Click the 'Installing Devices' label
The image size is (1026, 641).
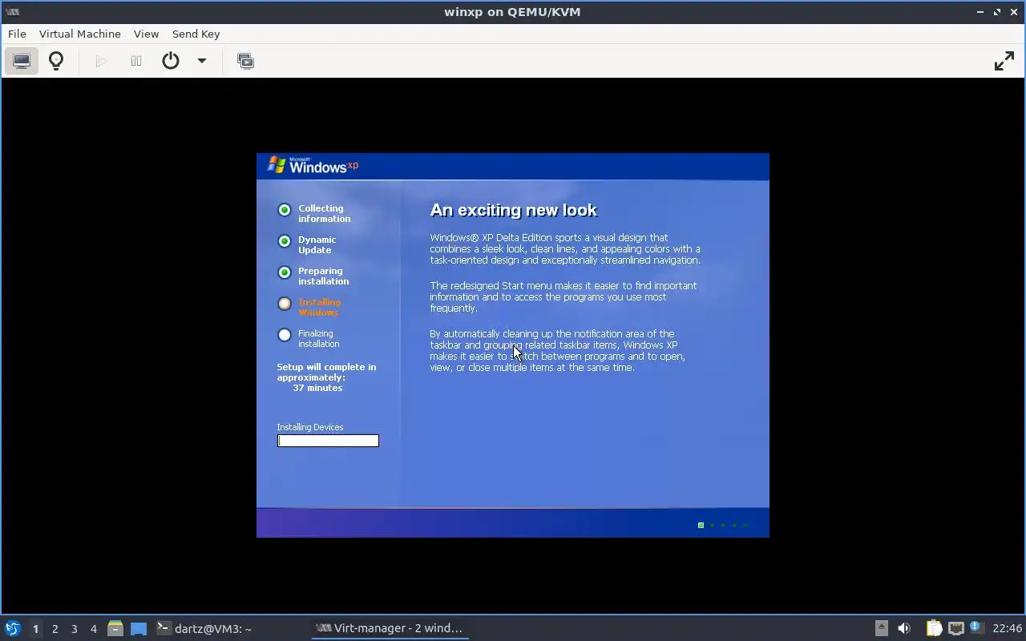(310, 427)
